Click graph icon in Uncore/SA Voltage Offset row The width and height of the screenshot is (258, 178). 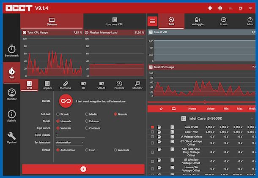point(172,167)
